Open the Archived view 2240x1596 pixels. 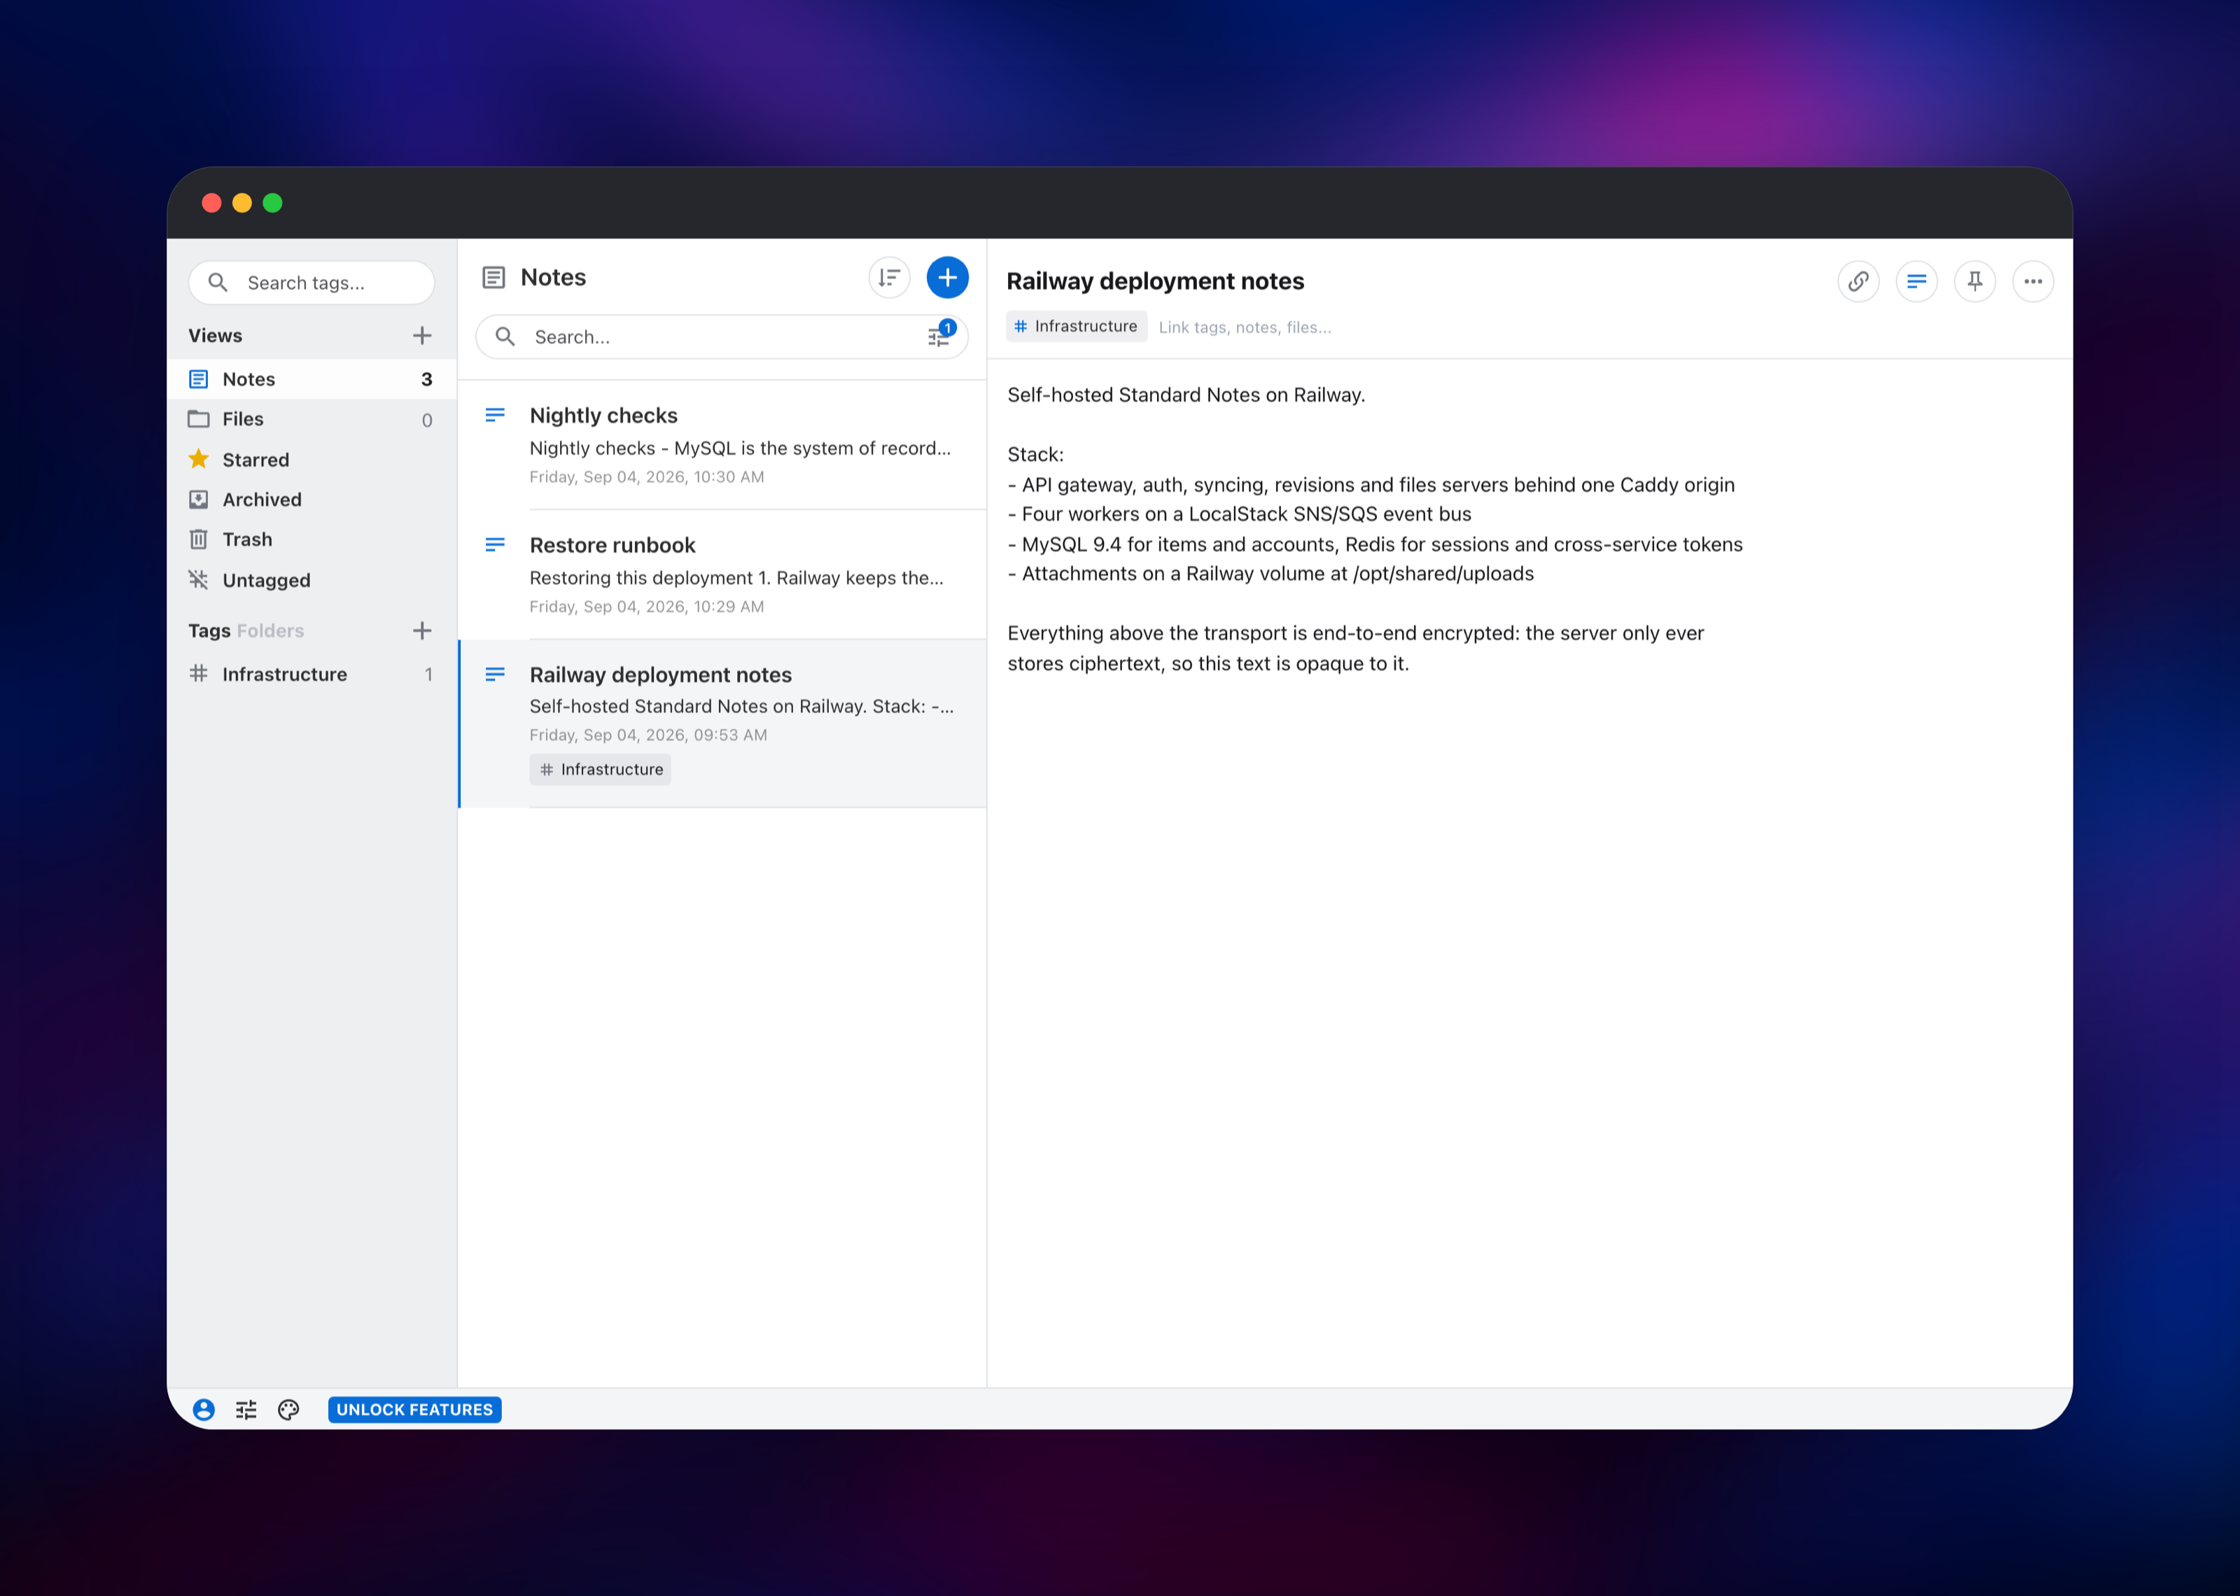click(x=311, y=500)
